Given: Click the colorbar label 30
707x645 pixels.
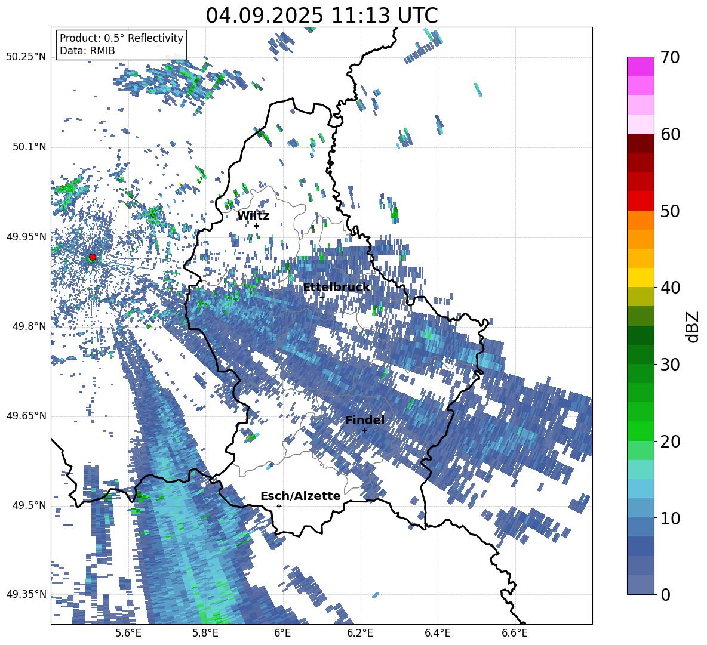Looking at the screenshot, I should 670,365.
